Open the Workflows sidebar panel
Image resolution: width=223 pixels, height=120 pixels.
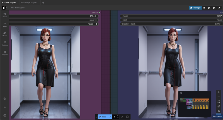click(x=5, y=43)
